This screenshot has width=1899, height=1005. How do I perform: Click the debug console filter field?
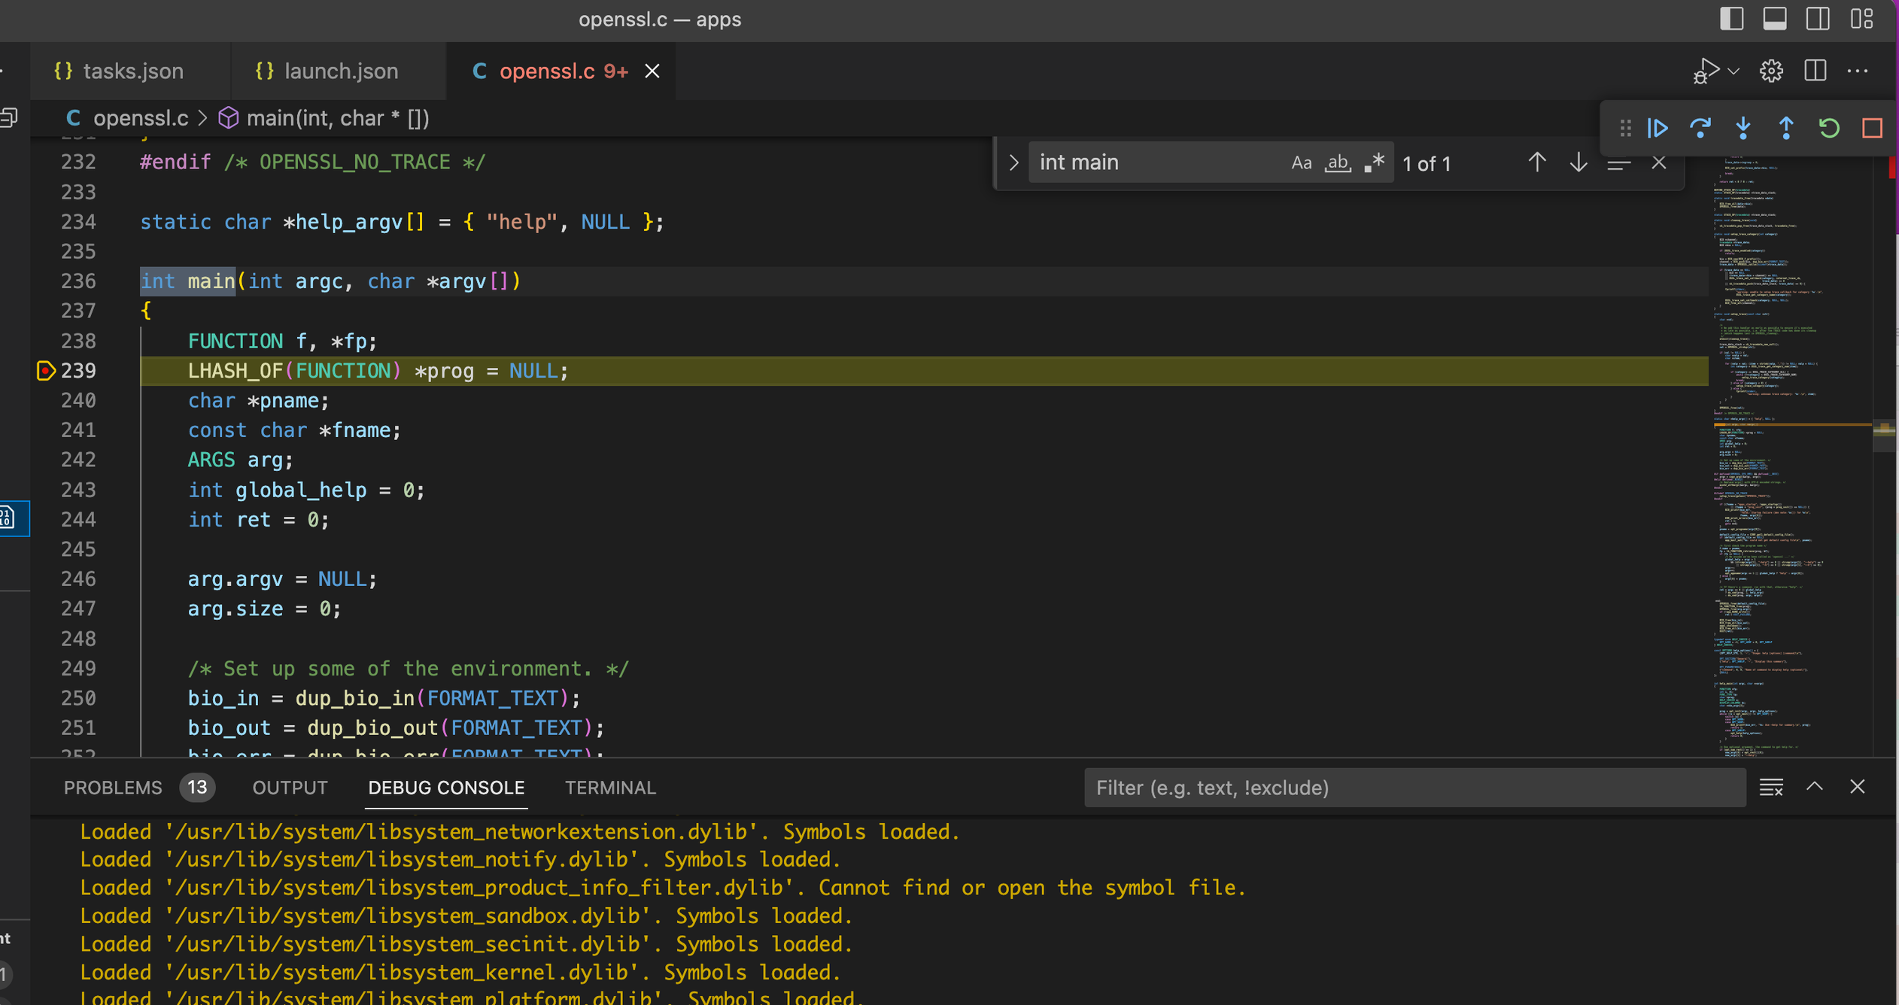tap(1414, 788)
